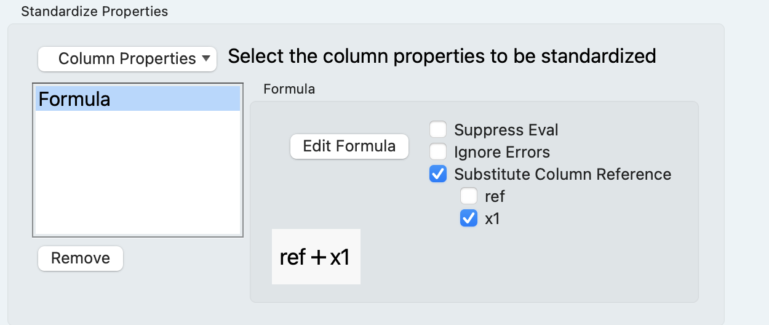Screen dimensions: 769x325
Task: Click the Ignore Errors label text
Action: [501, 152]
